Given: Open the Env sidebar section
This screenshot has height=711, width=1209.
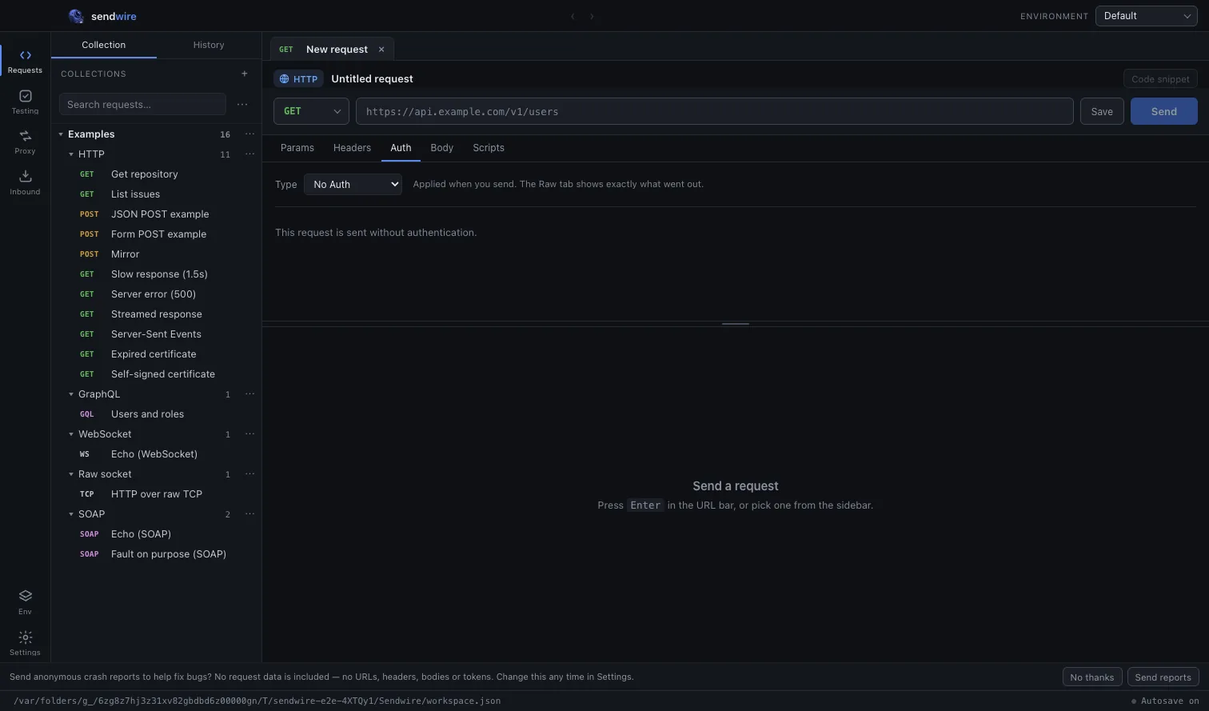Looking at the screenshot, I should (25, 602).
